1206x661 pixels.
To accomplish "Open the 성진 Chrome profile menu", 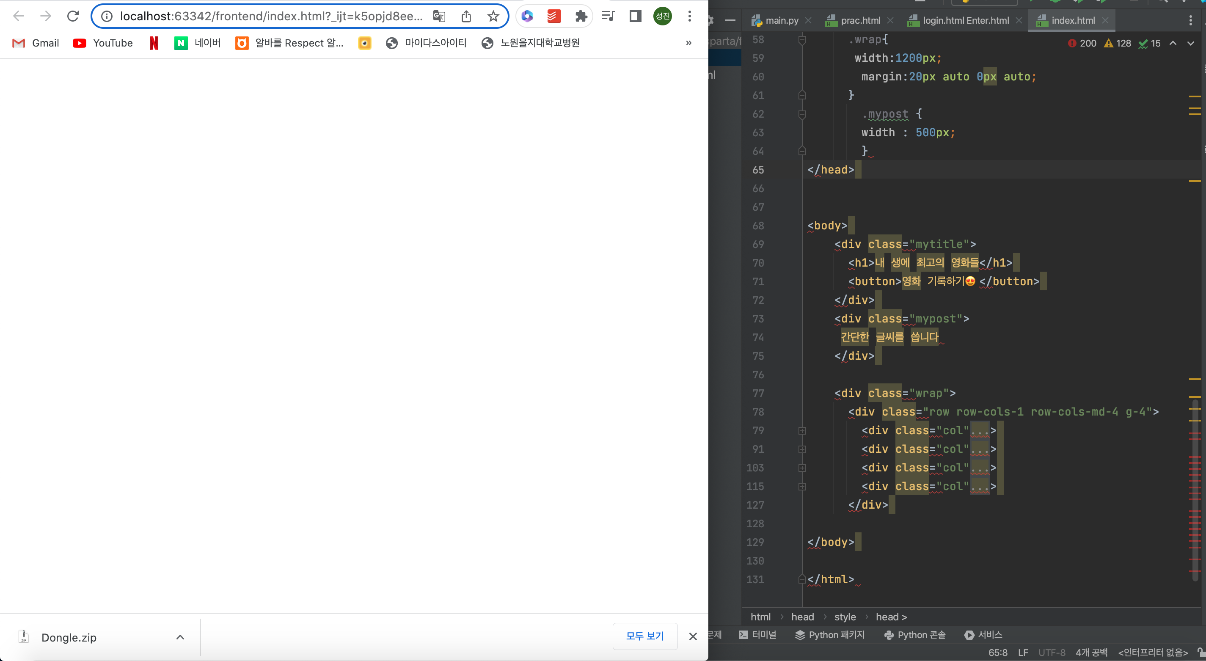I will tap(663, 17).
